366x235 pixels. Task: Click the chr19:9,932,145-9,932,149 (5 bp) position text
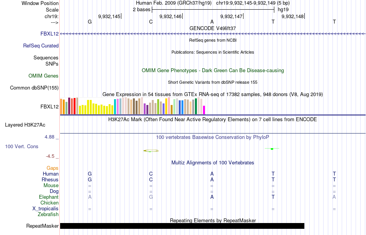pos(253,3)
